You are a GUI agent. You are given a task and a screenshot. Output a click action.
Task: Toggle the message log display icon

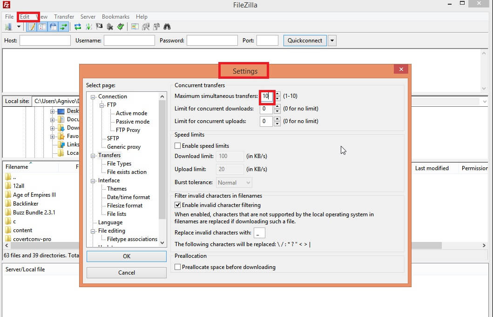[x=31, y=27]
